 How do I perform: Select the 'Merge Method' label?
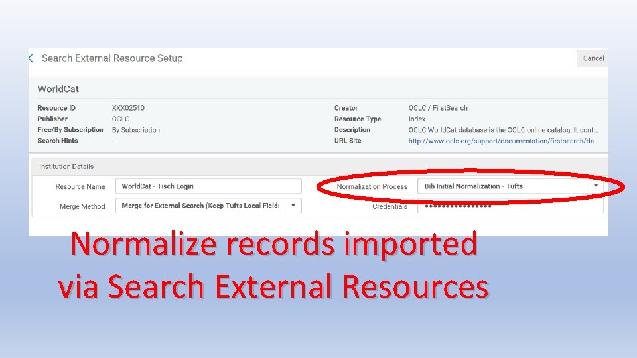tap(82, 206)
